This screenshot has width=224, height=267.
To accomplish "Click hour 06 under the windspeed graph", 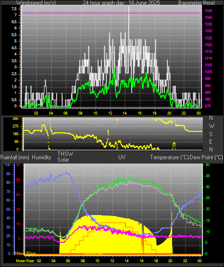I will tap(65, 113).
